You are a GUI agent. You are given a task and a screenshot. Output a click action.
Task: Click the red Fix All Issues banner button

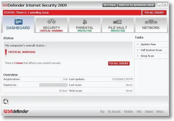pos(154,12)
